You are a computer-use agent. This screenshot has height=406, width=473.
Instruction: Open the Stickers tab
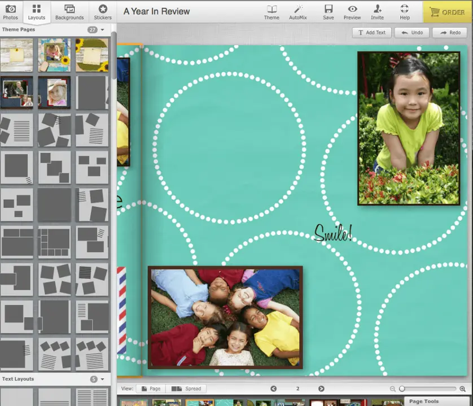click(103, 12)
